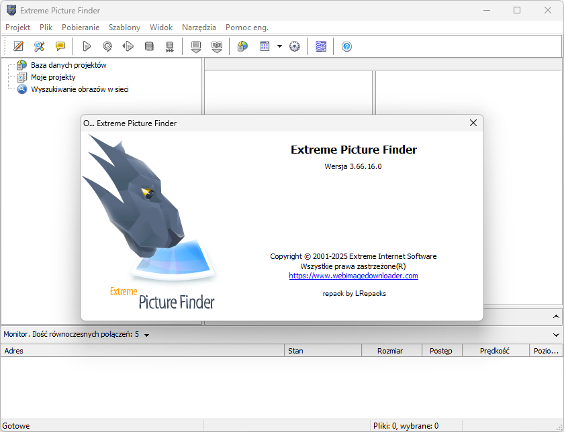Click the stop download square icon

(x=149, y=46)
